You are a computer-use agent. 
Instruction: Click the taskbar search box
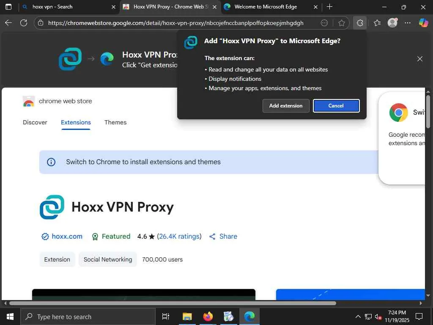point(88,317)
